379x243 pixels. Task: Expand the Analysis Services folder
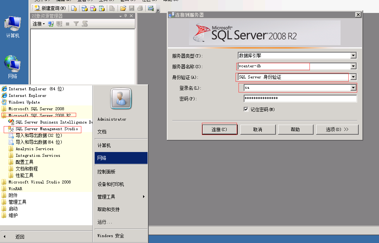click(31, 149)
